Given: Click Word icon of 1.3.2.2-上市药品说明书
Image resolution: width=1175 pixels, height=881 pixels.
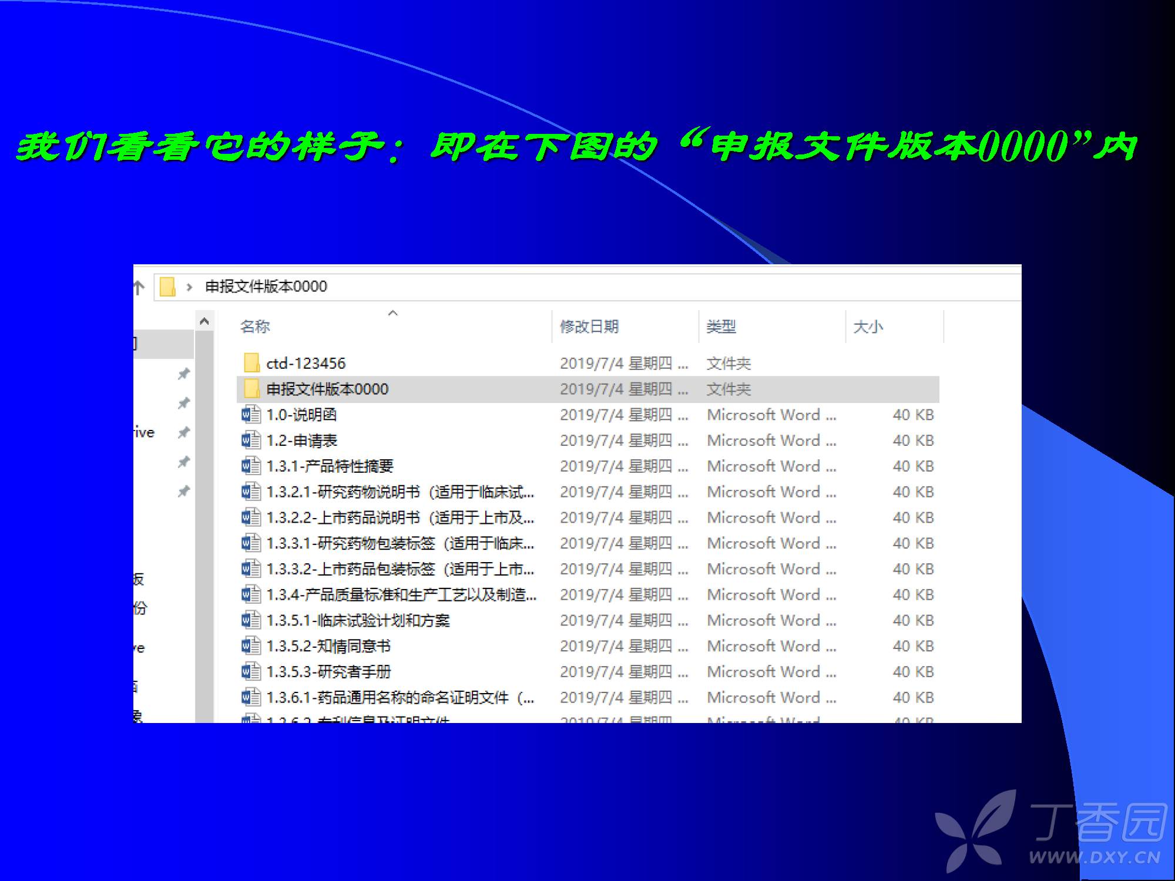Looking at the screenshot, I should coord(251,517).
